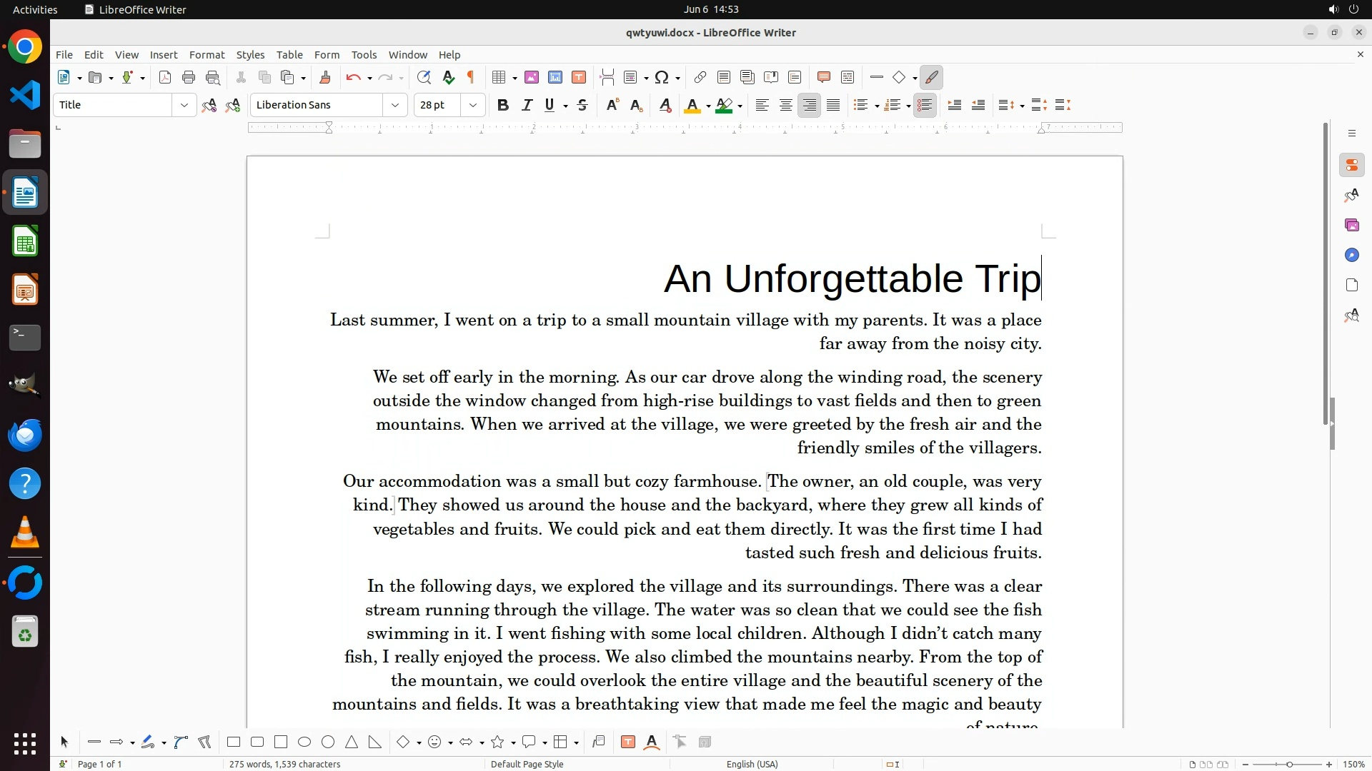Click the zoom slider in status bar
This screenshot has height=771, width=1372.
[x=1288, y=764]
